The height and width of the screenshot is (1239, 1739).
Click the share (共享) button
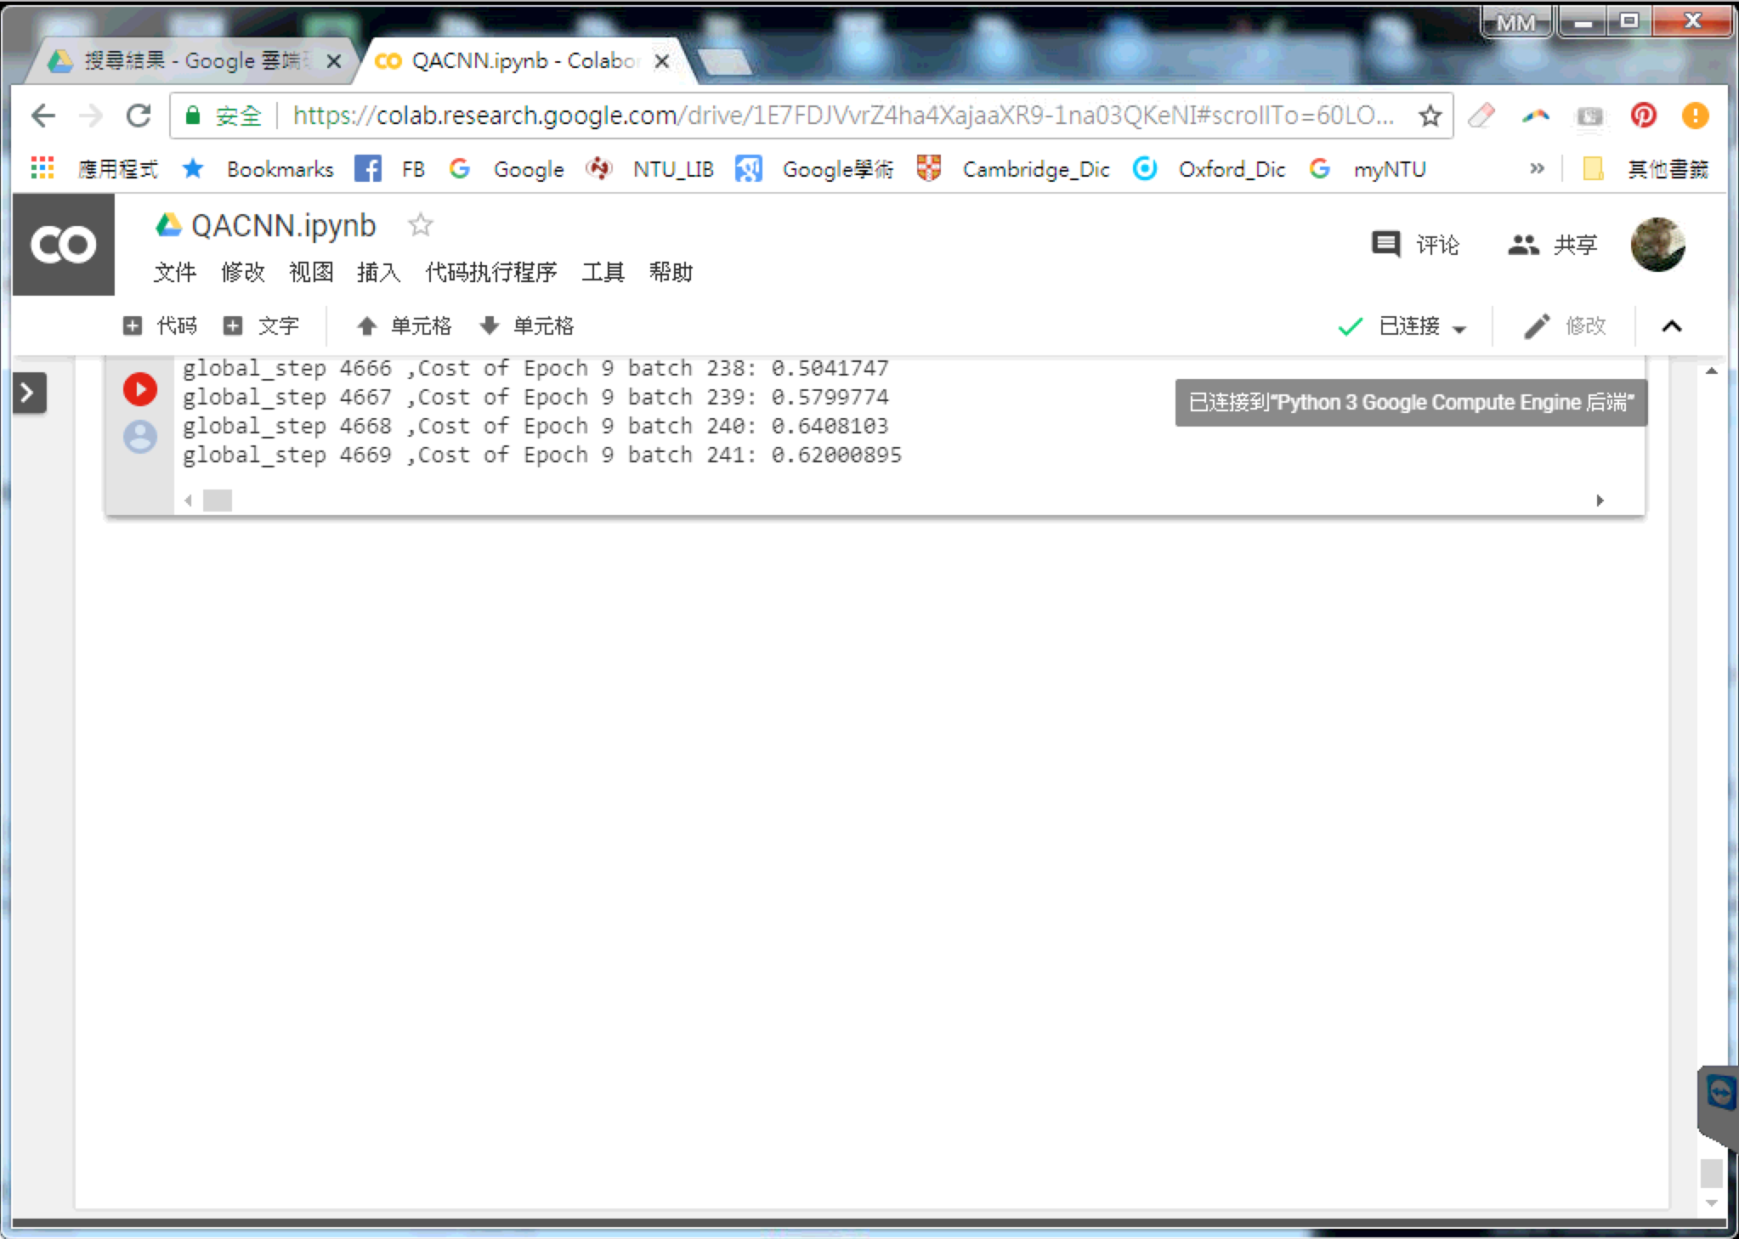coord(1552,245)
